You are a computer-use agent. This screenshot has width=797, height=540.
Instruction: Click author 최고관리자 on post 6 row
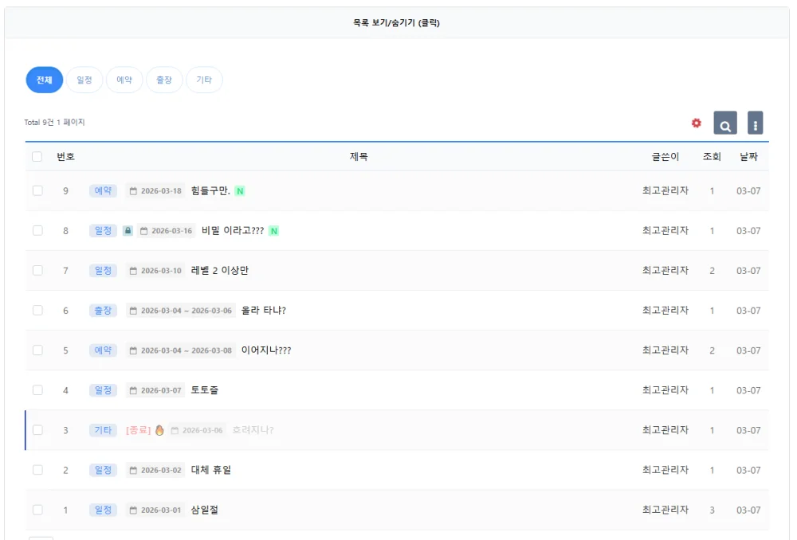(665, 310)
